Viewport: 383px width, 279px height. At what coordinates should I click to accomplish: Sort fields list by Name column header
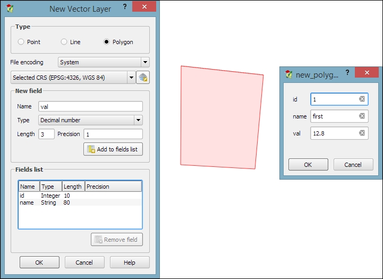[29, 187]
